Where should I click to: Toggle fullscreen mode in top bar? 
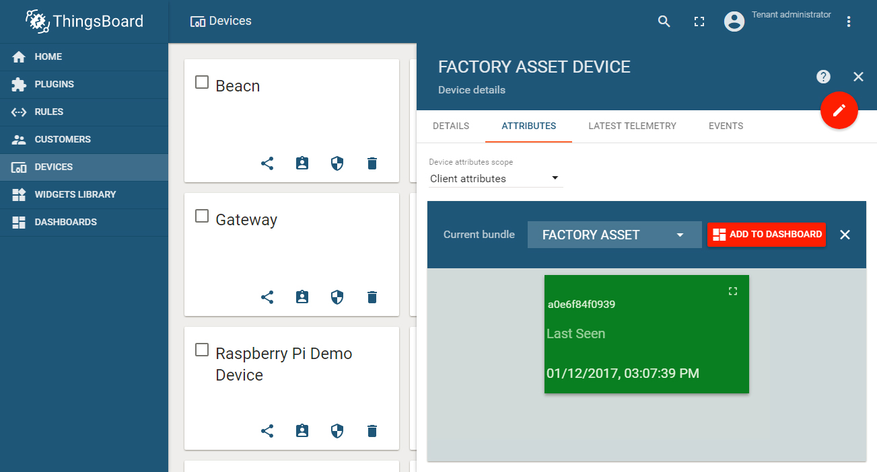click(x=699, y=22)
